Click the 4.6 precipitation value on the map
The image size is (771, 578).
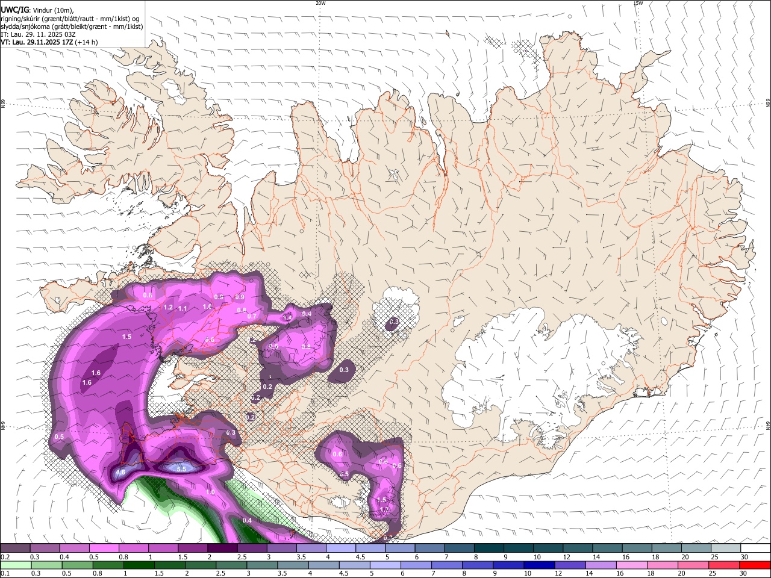(x=120, y=473)
